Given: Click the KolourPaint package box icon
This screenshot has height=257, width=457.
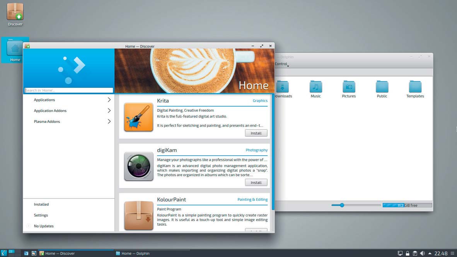Looking at the screenshot, I should [138, 215].
